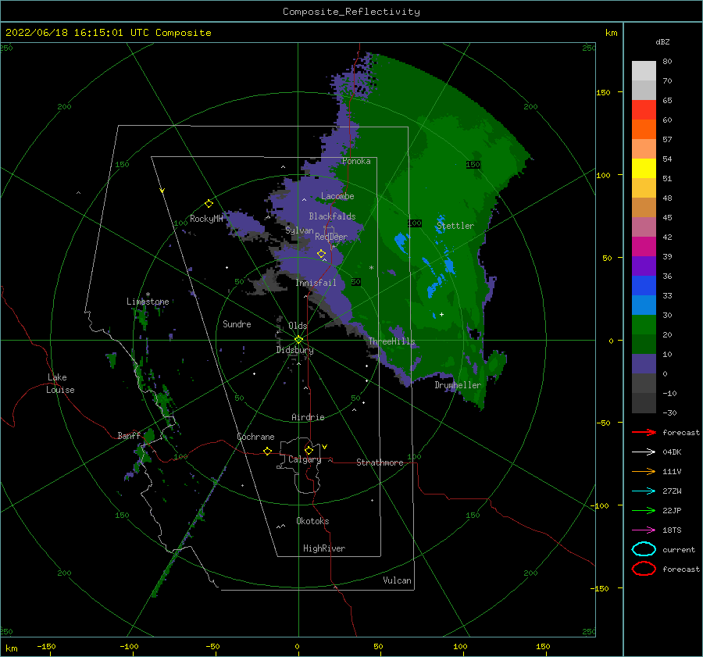This screenshot has width=703, height=657.
Task: Click the Blackfalds town label
Action: coord(332,216)
